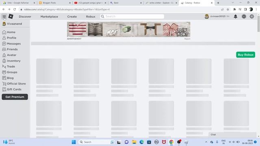The image size is (260, 146).
Task: Close the Catalog - Roblox tab
Action: (x=212, y=3)
